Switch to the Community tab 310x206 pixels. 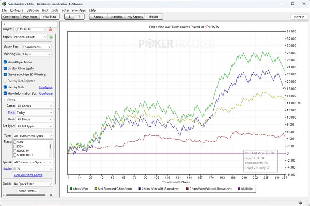[11, 17]
